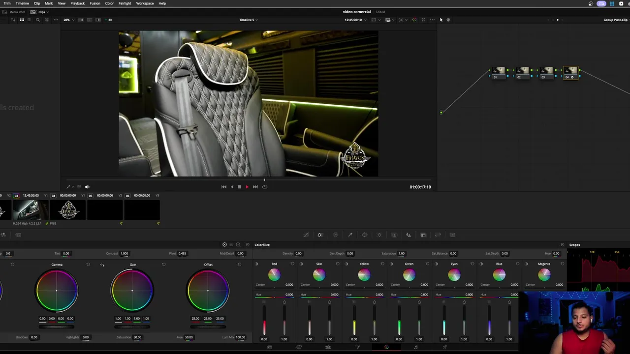
Task: Toggle the Red ColorSlice vector on/off
Action: 256,264
